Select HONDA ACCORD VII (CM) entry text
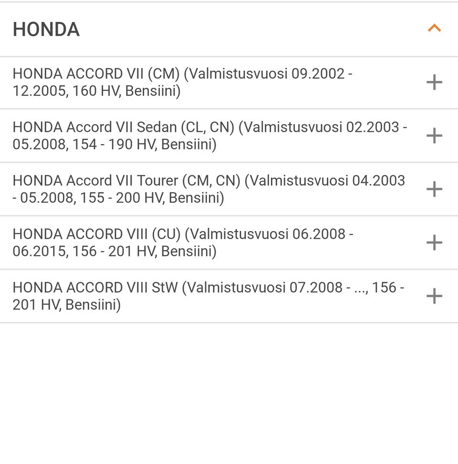The image size is (458, 464). pos(95,74)
